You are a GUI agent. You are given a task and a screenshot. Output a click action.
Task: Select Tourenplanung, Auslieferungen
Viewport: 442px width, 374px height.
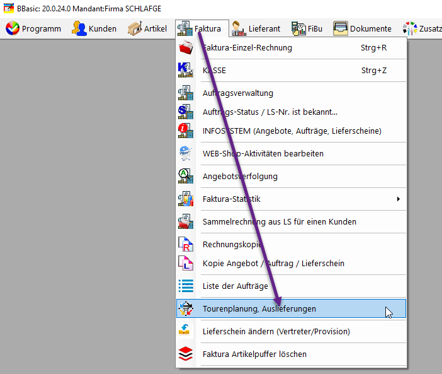[291, 308]
